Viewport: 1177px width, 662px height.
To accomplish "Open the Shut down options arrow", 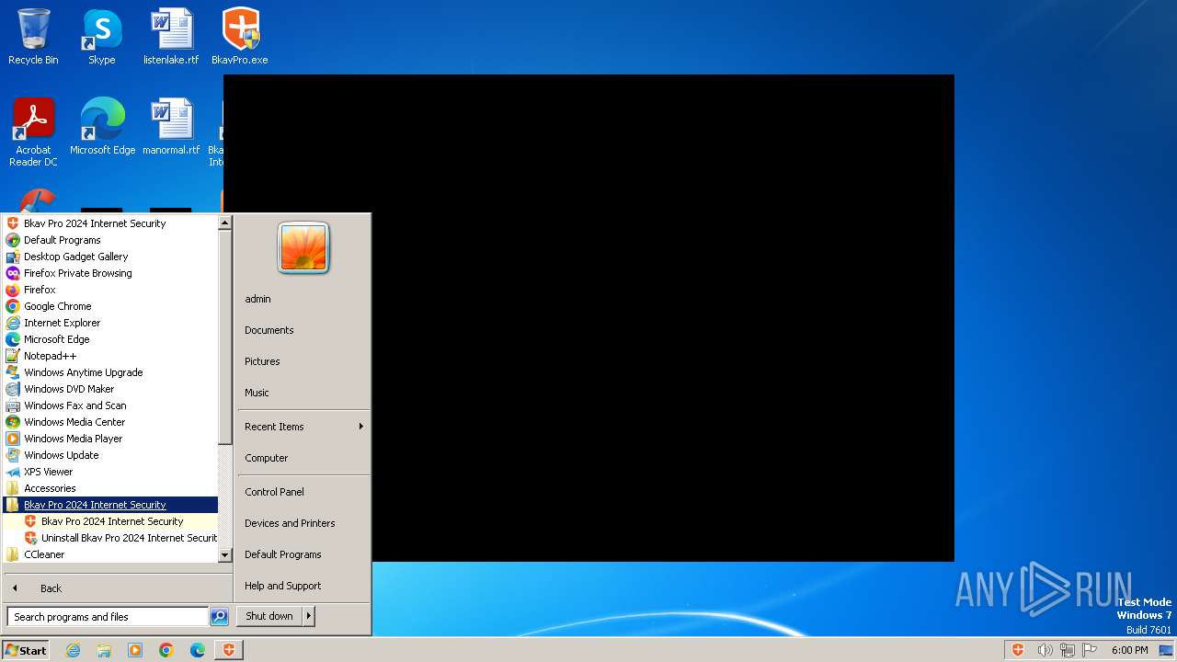I will click(309, 616).
